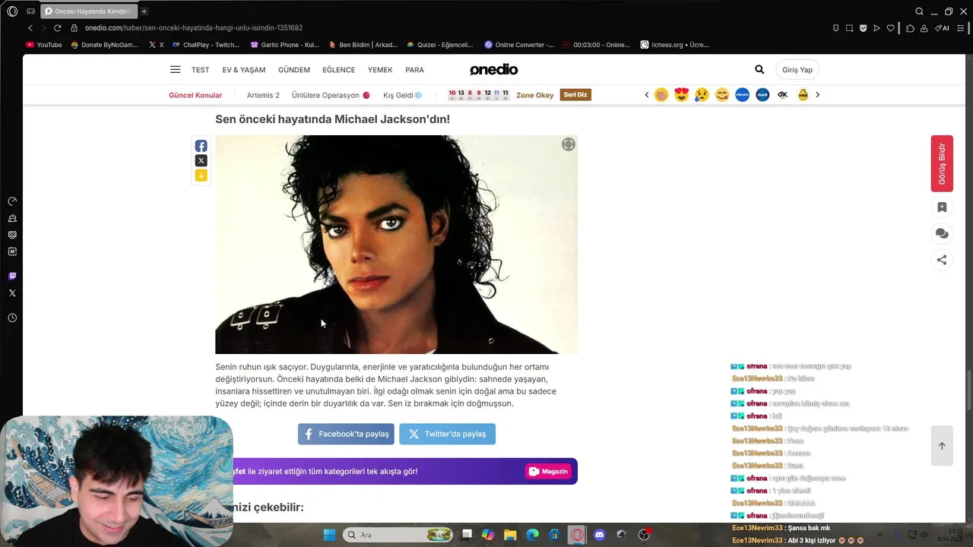Screen dimensions: 973x547
Task: Click the red Görüş Bildir feedback button
Action: coord(942,163)
